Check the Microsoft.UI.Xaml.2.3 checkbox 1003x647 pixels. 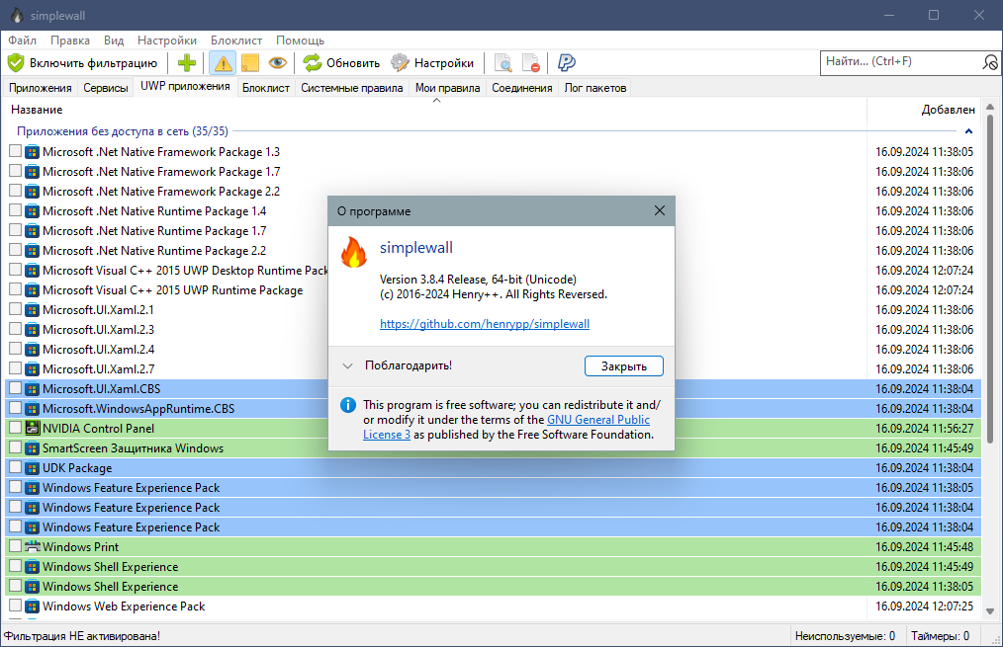pos(16,329)
